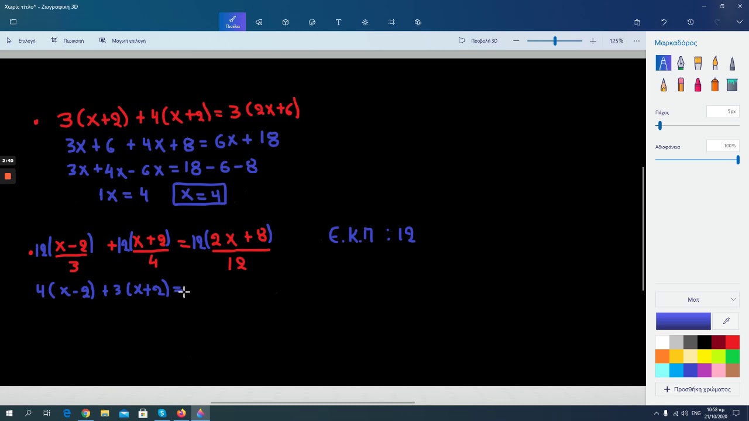
Task: Pick the green color swatch
Action: click(x=733, y=356)
